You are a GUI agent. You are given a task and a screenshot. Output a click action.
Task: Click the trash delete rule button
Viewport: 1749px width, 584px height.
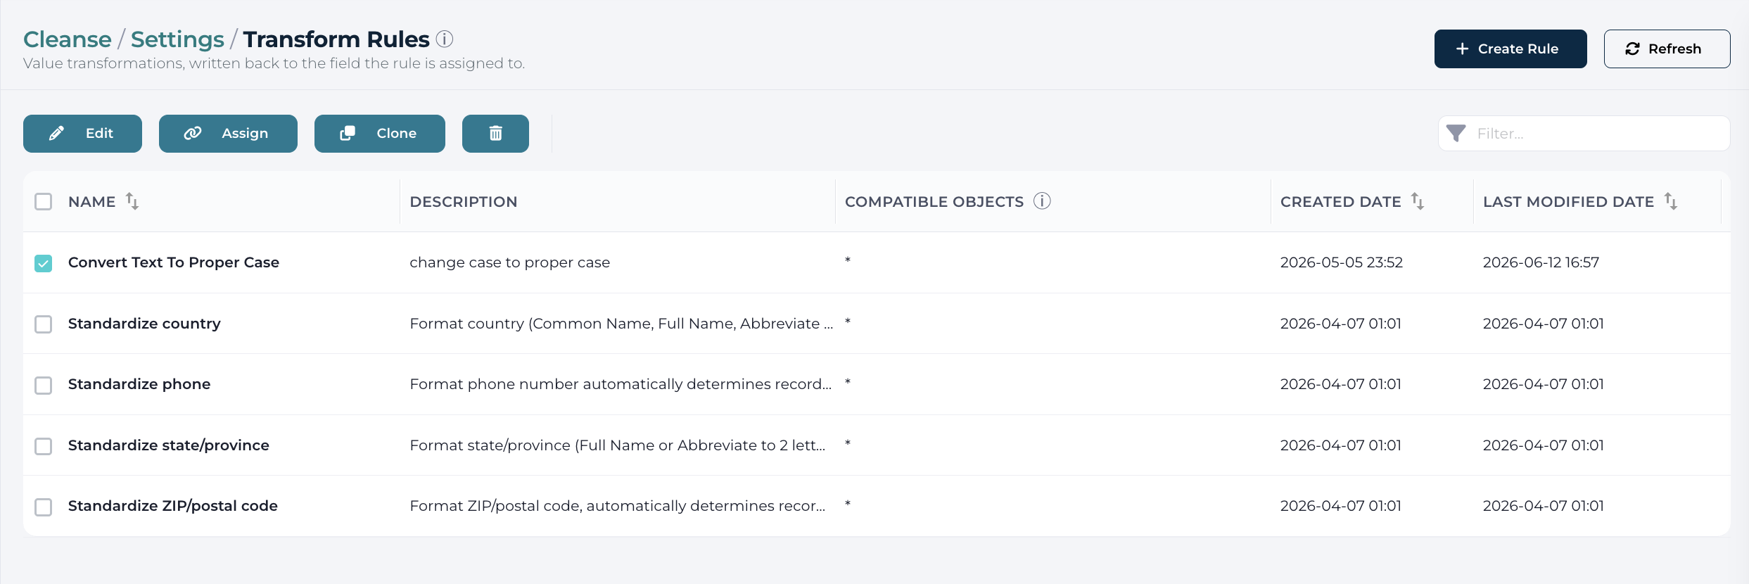495,134
